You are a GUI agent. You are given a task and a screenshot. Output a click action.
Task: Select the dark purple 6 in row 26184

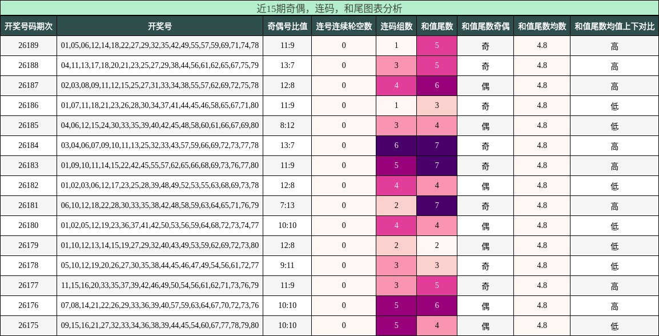(396, 146)
